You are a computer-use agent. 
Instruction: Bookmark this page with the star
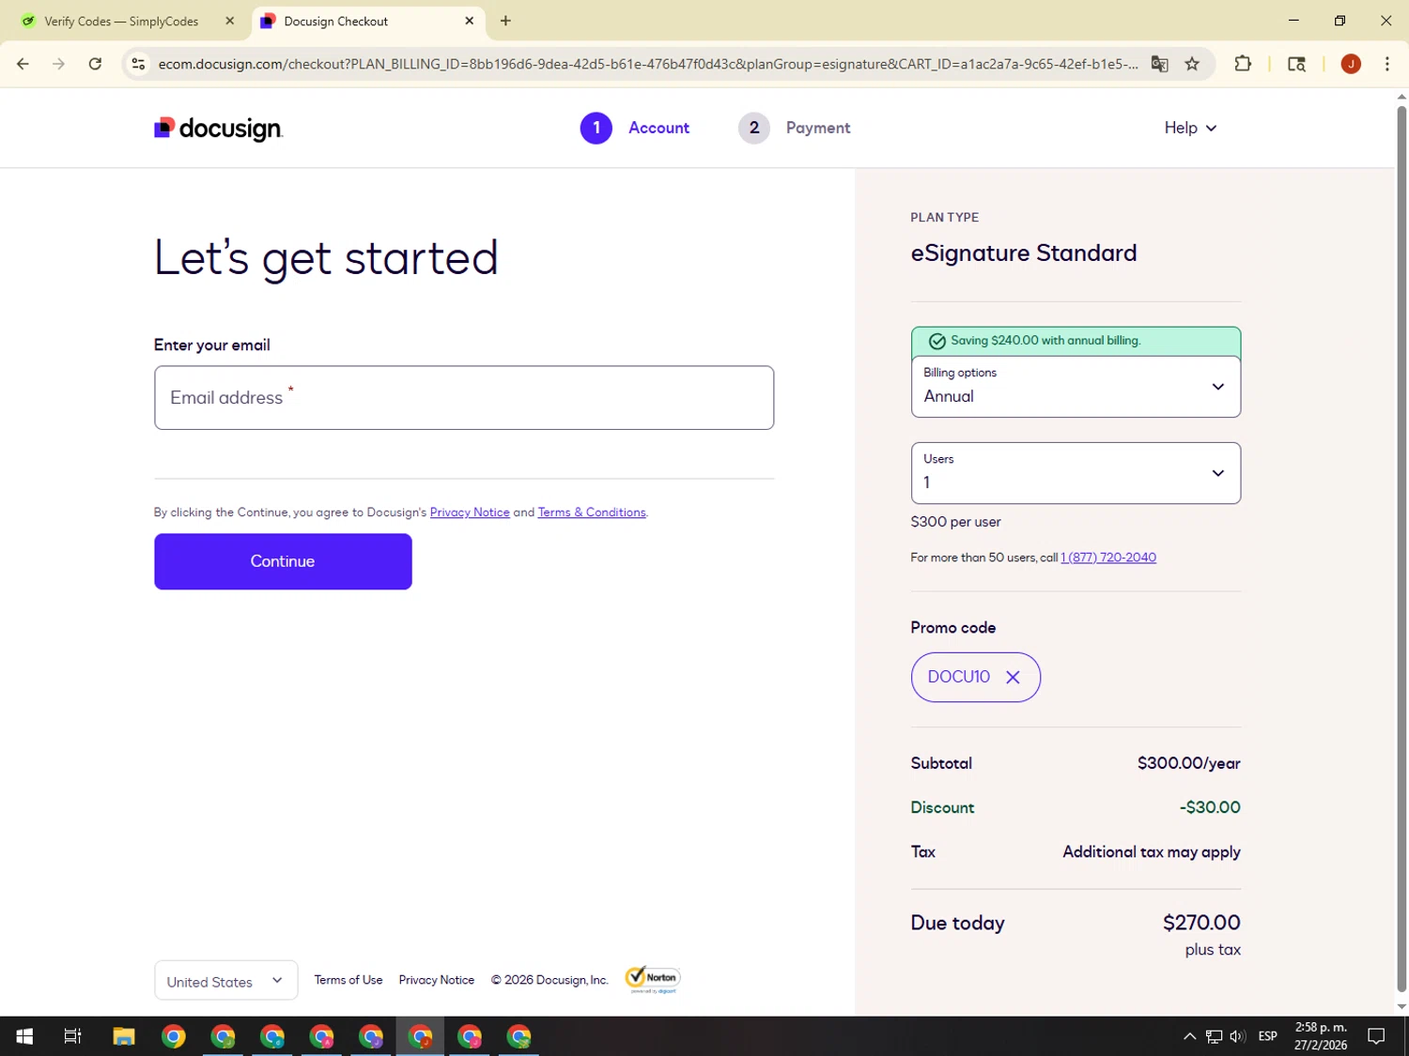point(1192,64)
